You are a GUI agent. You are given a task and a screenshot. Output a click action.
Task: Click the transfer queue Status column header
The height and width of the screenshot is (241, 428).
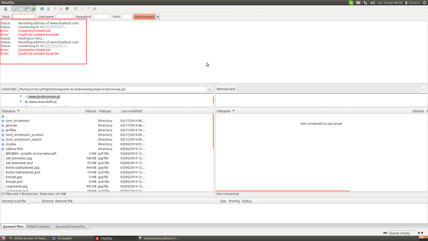coord(251,201)
